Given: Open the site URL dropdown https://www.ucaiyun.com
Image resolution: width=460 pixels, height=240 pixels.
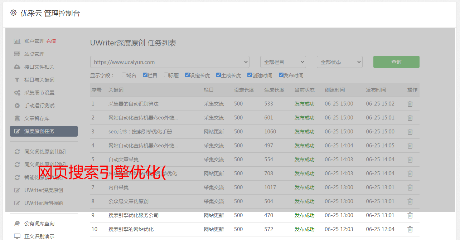Looking at the screenshot, I should click(x=170, y=62).
